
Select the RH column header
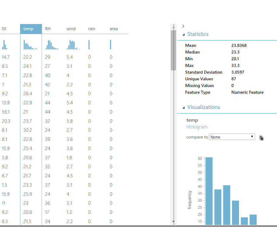click(48, 29)
